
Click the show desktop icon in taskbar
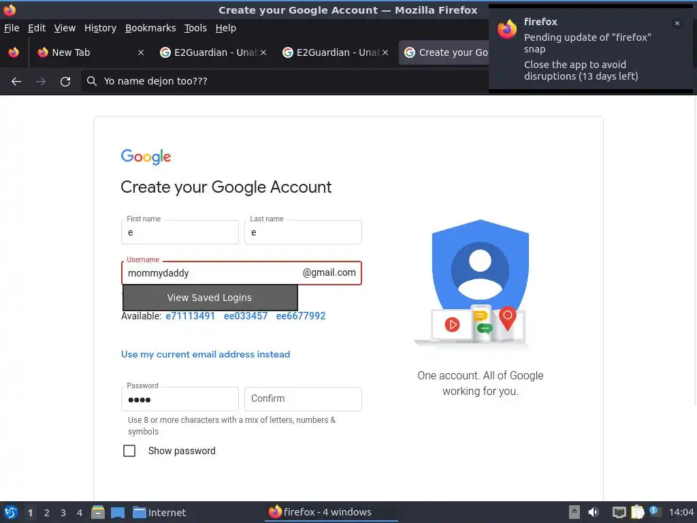[x=118, y=512]
